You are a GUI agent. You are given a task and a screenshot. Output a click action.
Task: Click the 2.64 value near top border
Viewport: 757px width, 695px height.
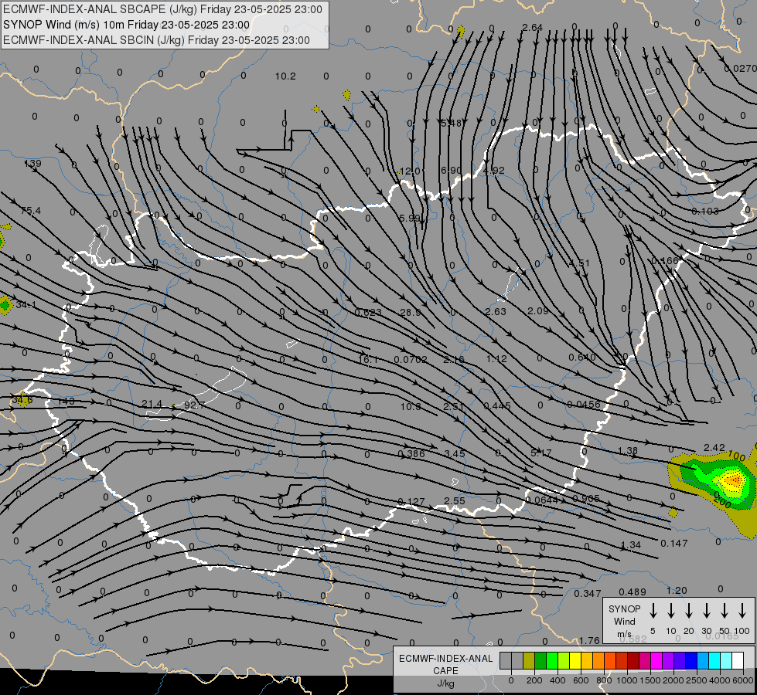pyautogui.click(x=532, y=28)
